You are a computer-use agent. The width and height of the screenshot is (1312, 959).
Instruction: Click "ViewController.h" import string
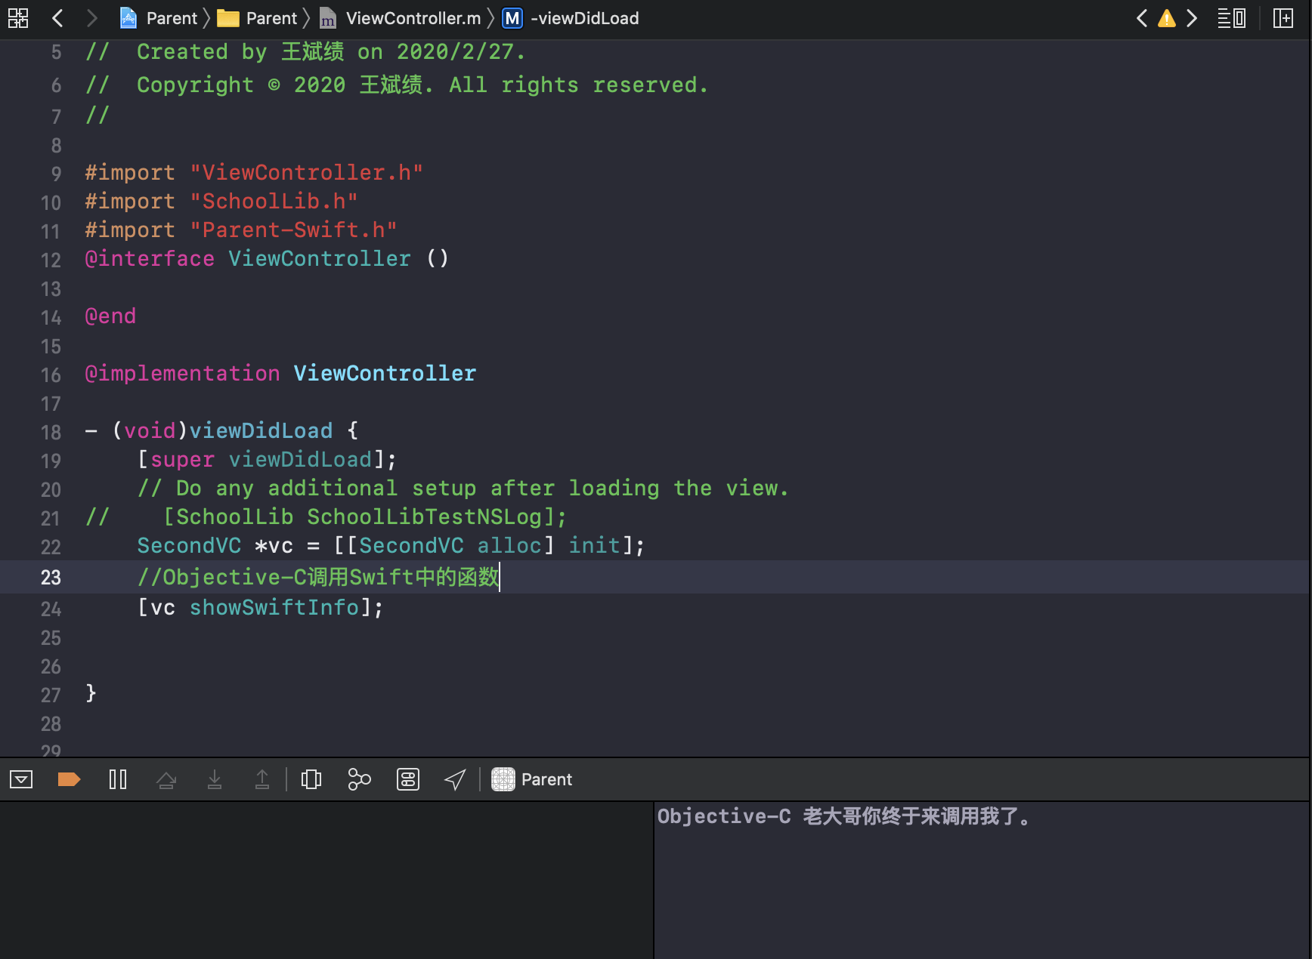point(306,173)
